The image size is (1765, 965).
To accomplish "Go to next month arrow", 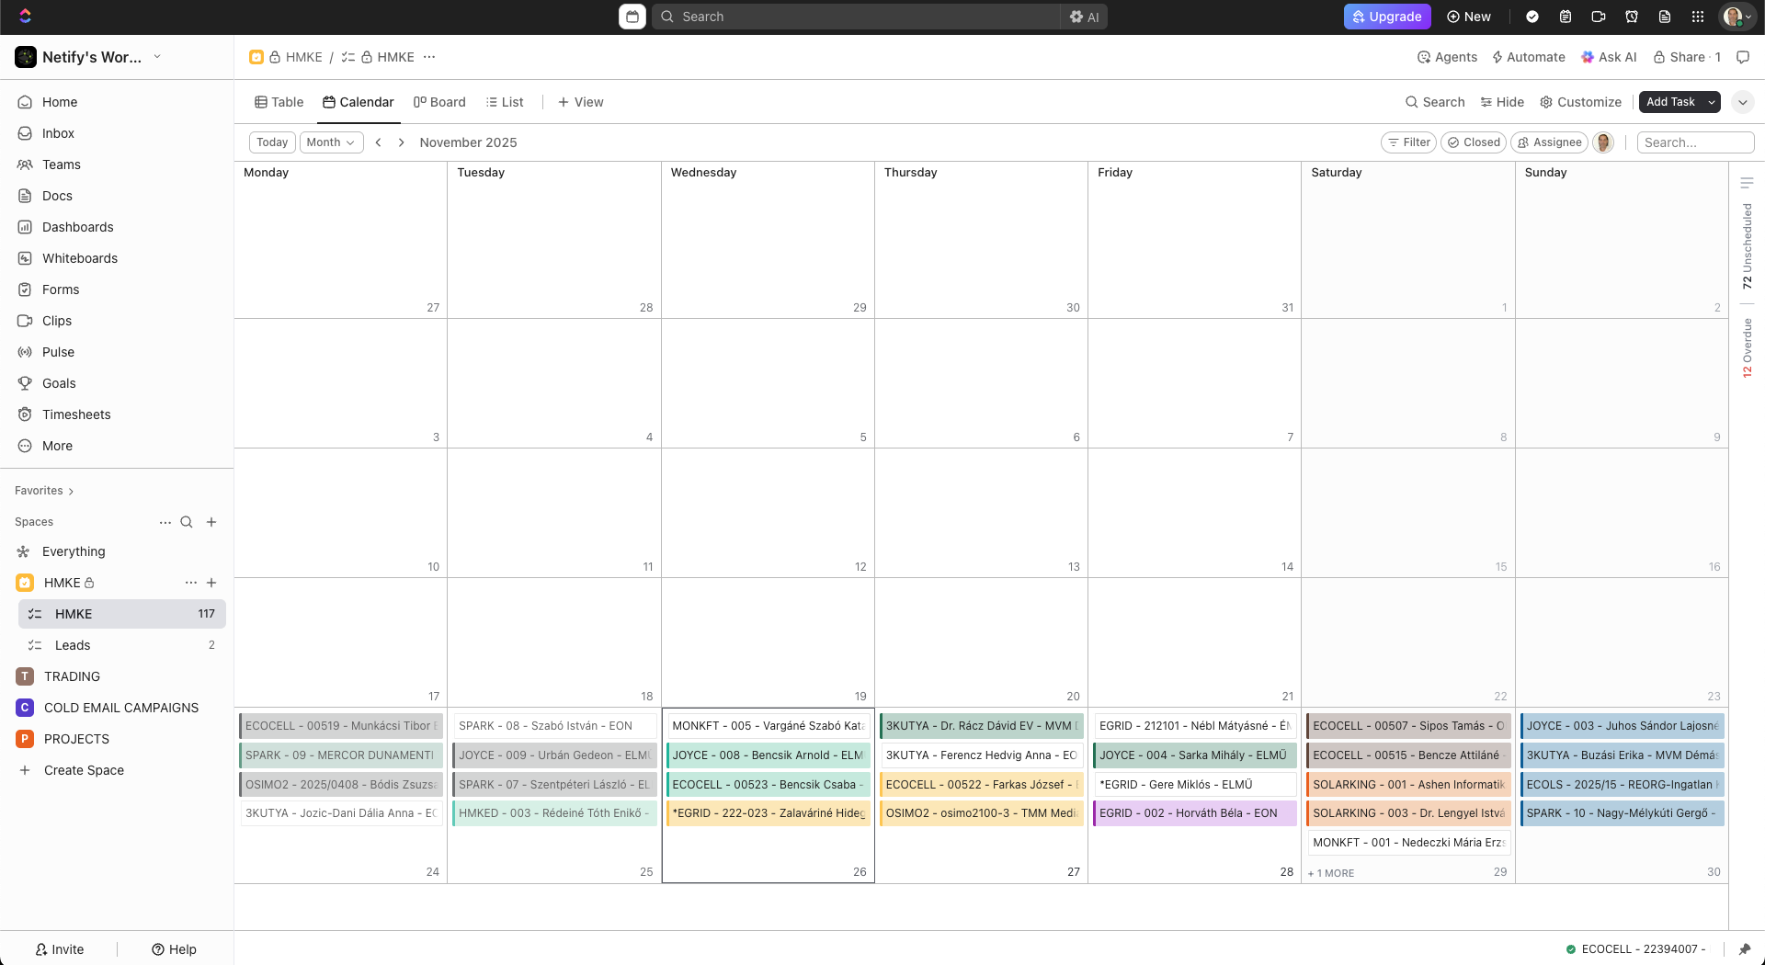I will 402,142.
